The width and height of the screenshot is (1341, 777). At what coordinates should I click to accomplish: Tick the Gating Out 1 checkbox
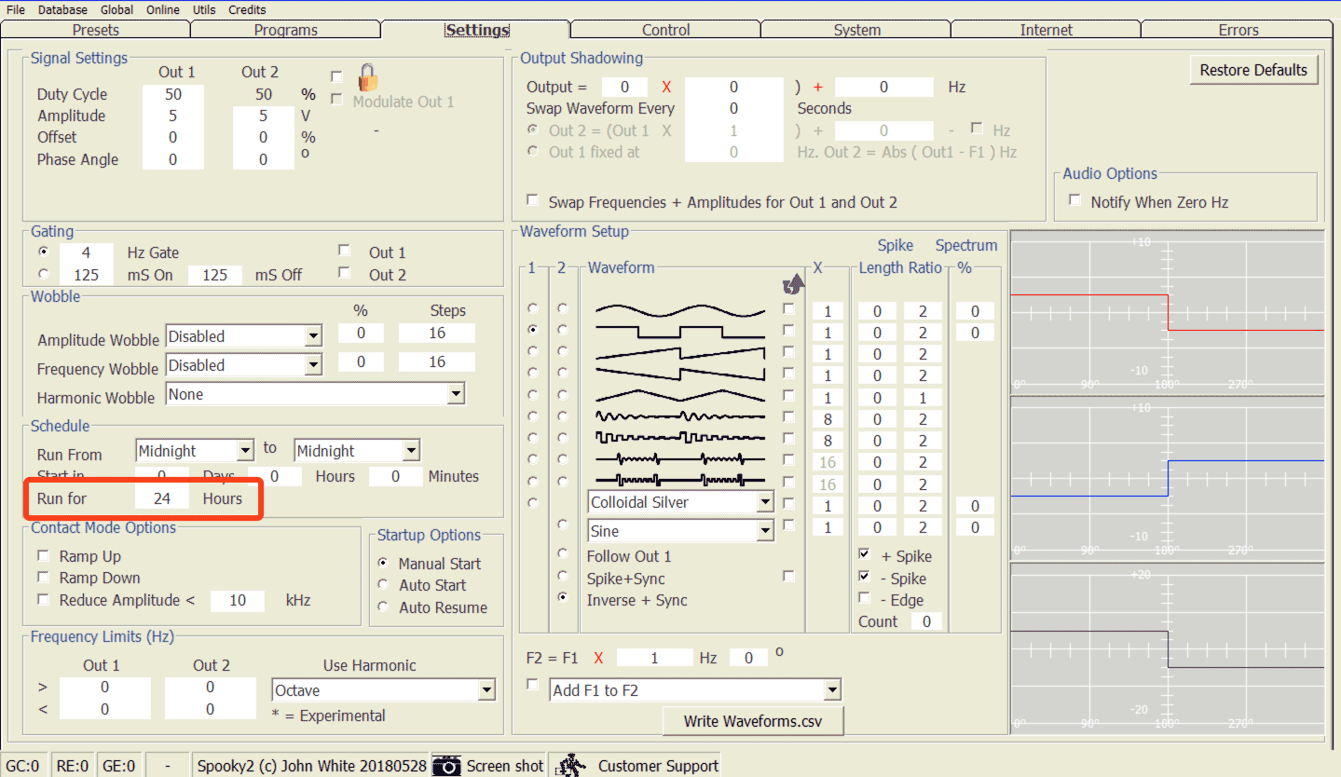(345, 251)
